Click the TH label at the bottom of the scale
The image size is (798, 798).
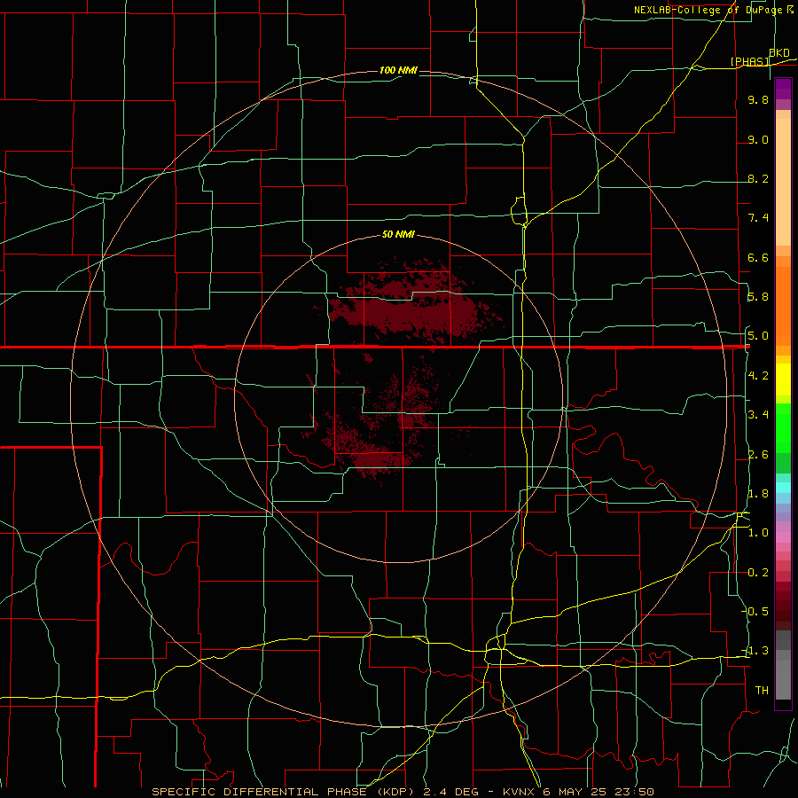(762, 691)
